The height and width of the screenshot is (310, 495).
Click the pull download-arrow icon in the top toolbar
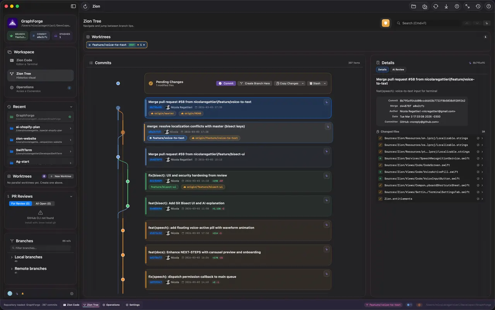[446, 6]
